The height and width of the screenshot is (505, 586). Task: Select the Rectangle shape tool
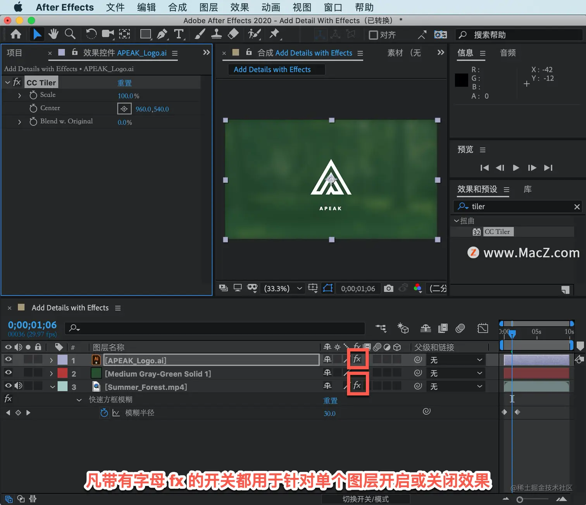[x=146, y=34]
